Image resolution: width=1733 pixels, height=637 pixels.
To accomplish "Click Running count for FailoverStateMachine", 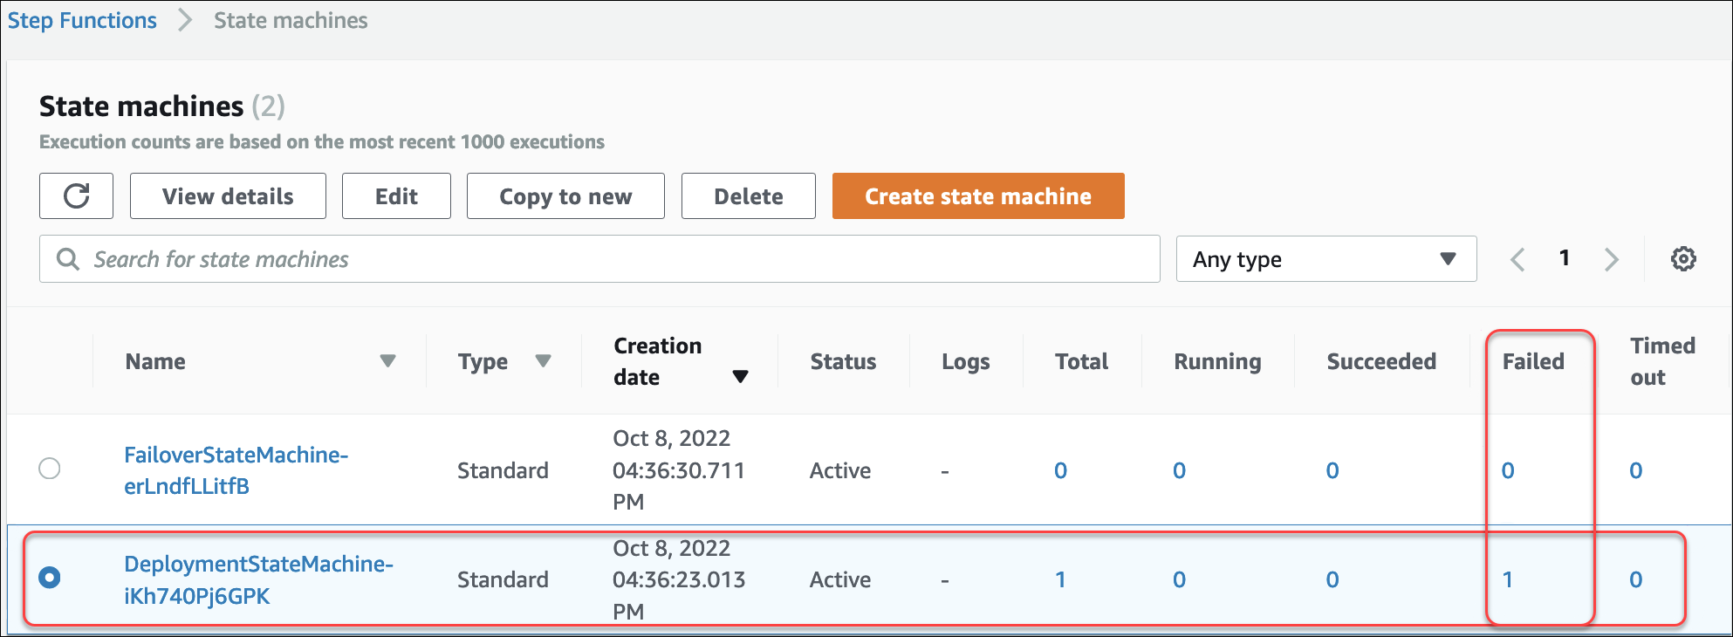I will coord(1179,470).
